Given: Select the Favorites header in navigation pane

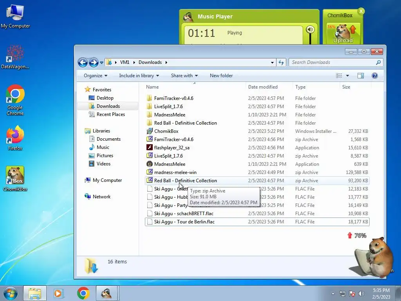Looking at the screenshot, I should click(x=102, y=90).
